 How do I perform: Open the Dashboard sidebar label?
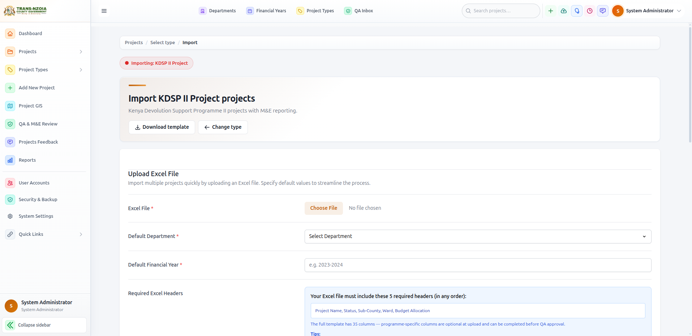(x=30, y=34)
